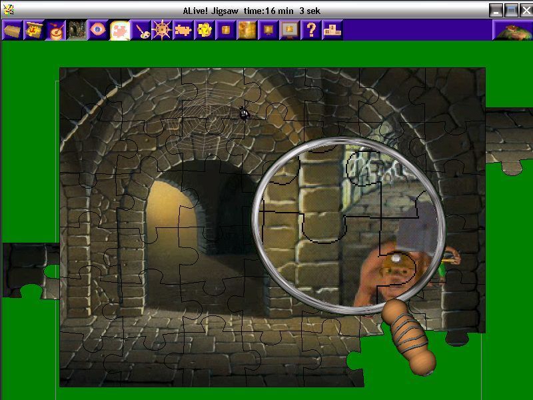Click the globe icon at toolbar right end

tap(513, 30)
